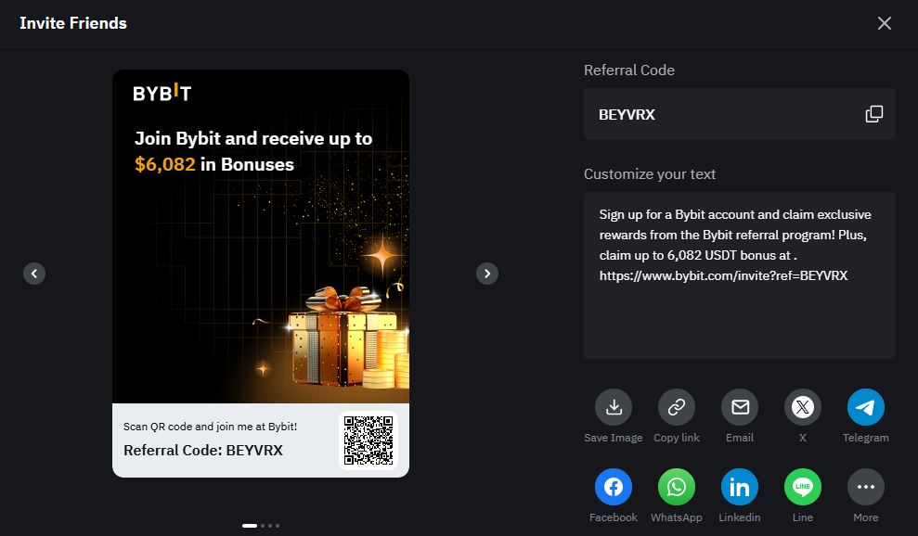Click the QR code on the poster
The height and width of the screenshot is (536, 918).
point(368,440)
